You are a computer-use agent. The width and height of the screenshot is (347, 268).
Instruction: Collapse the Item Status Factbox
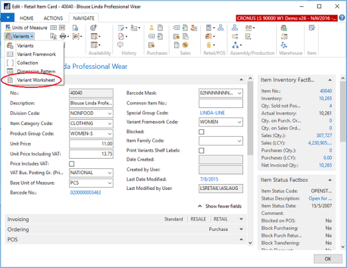330,180
